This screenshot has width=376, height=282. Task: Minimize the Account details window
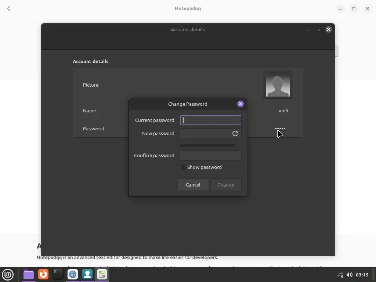308,29
